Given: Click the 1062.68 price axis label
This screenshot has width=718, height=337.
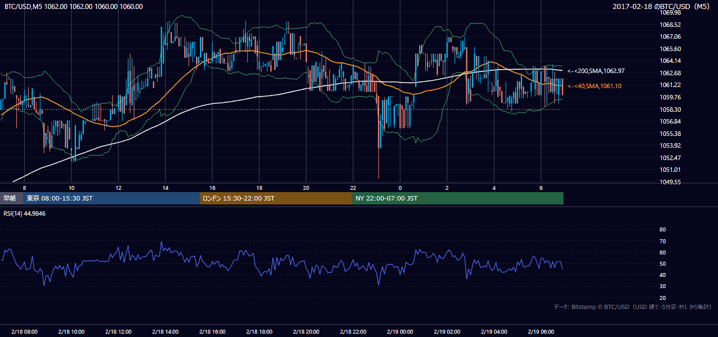Looking at the screenshot, I should [x=671, y=73].
